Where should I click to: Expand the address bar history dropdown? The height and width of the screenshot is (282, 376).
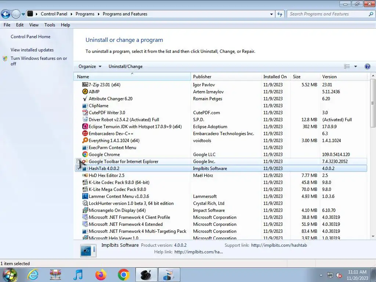(x=271, y=14)
